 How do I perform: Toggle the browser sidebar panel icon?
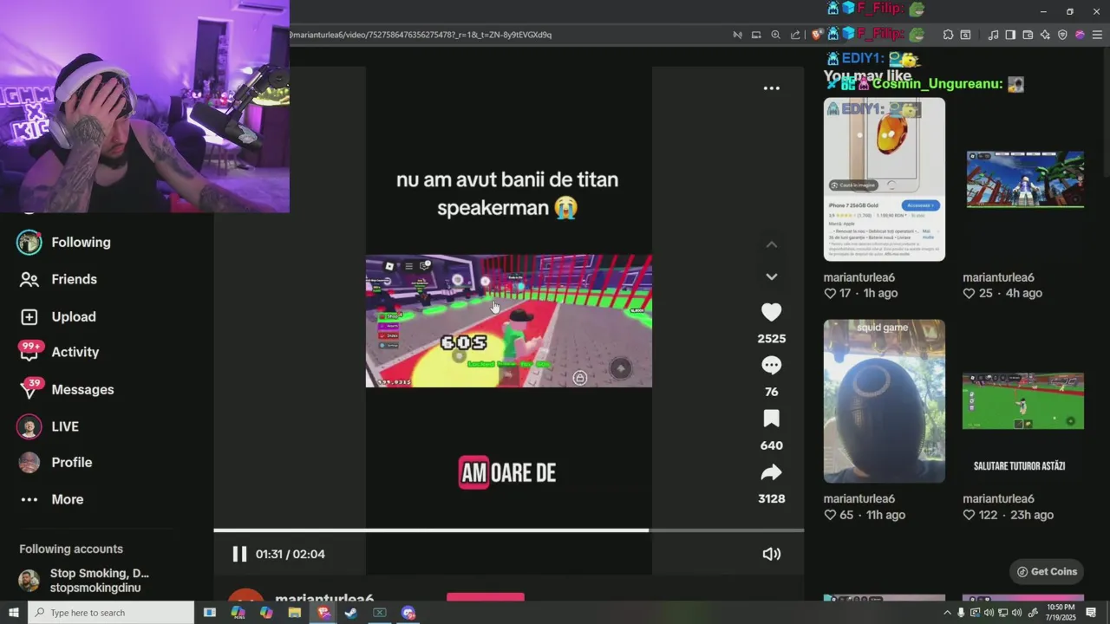click(x=1010, y=35)
